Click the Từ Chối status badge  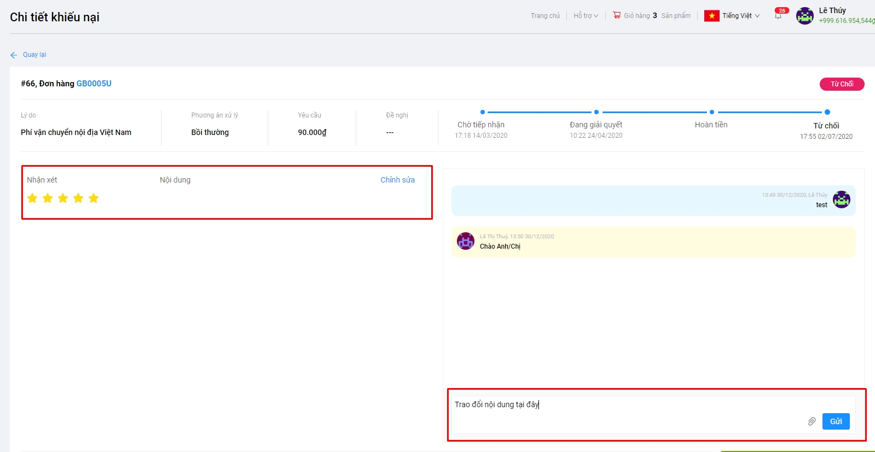pyautogui.click(x=842, y=84)
